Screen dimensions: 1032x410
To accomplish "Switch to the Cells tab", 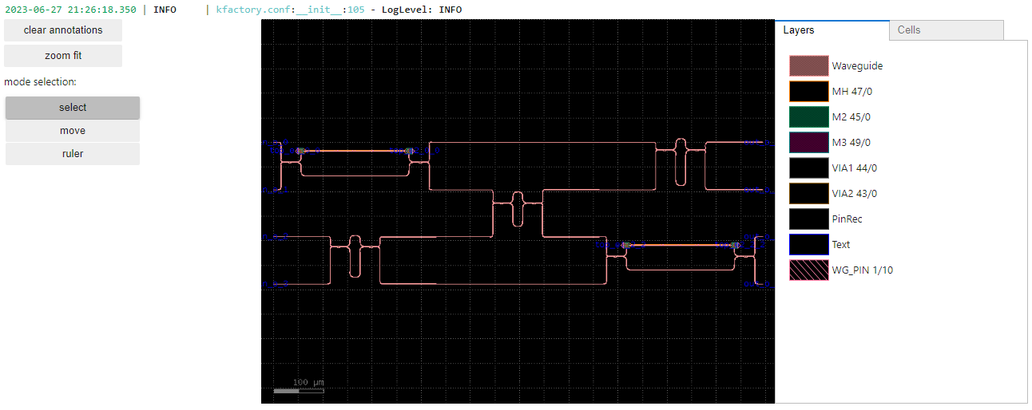I will tap(947, 30).
